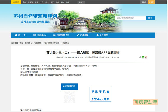Click publish time 2021-09-28 16:52
The height and width of the screenshot is (112, 168).
(x=72, y=57)
